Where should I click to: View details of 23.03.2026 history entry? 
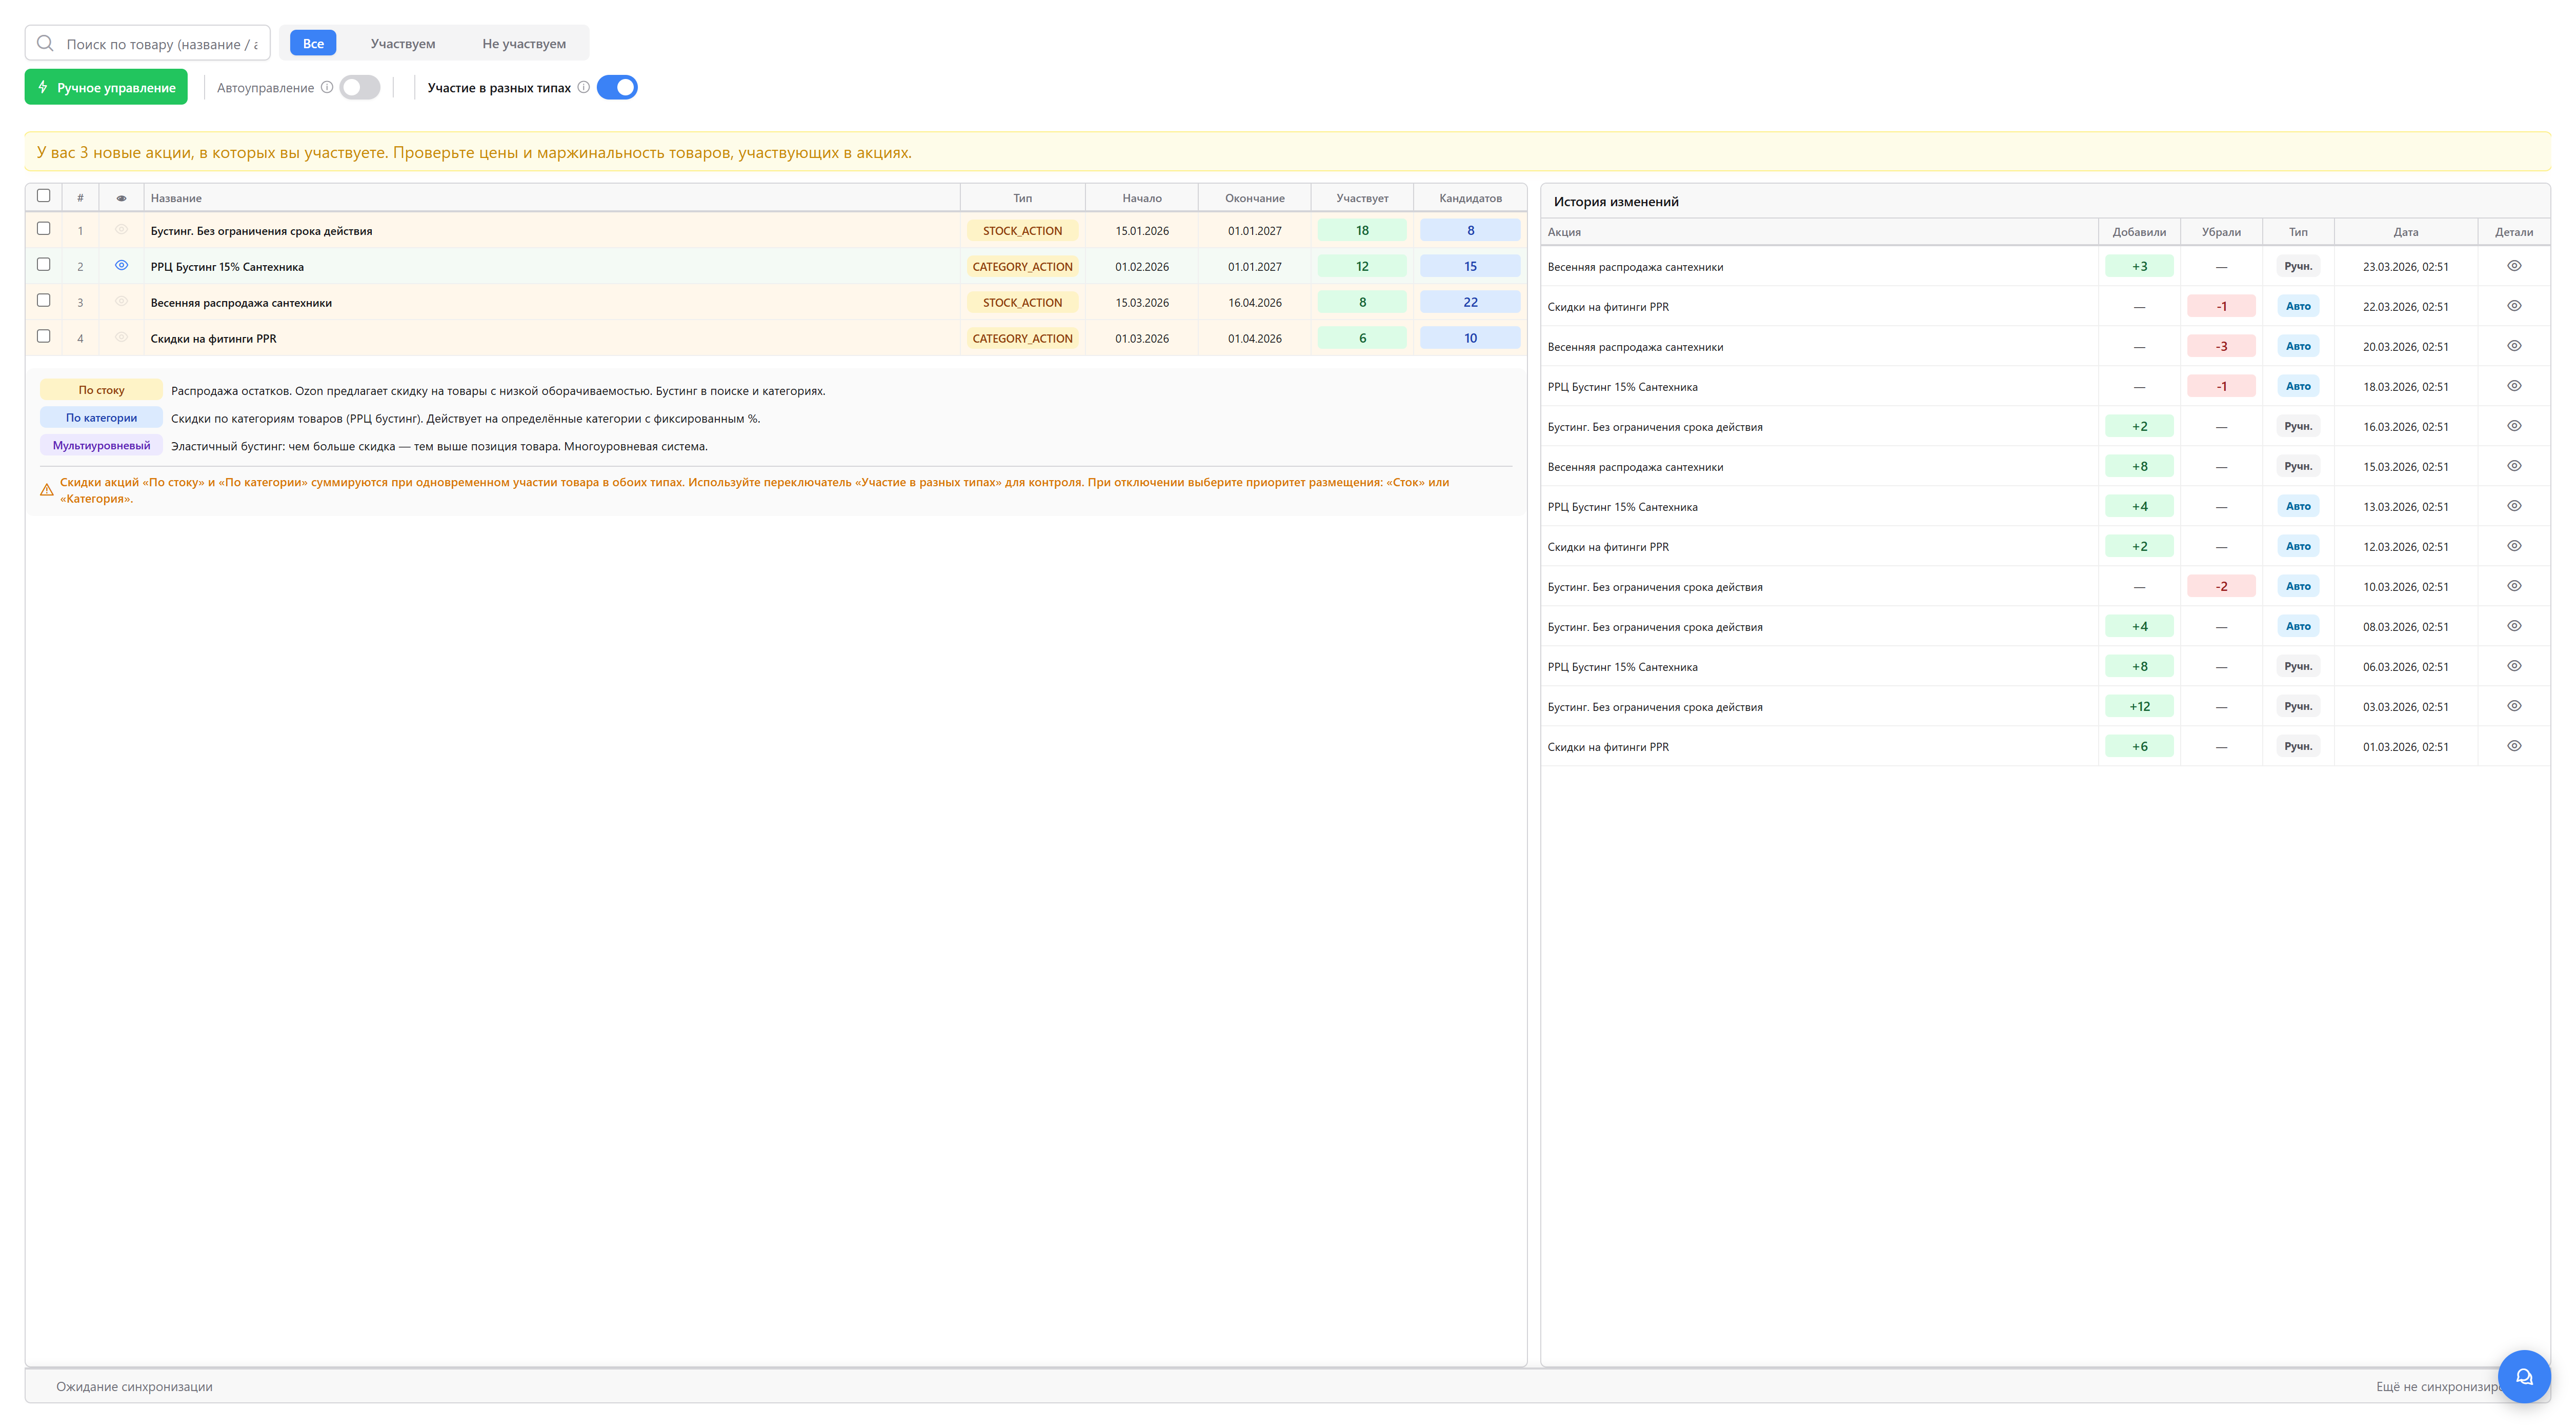click(2513, 266)
